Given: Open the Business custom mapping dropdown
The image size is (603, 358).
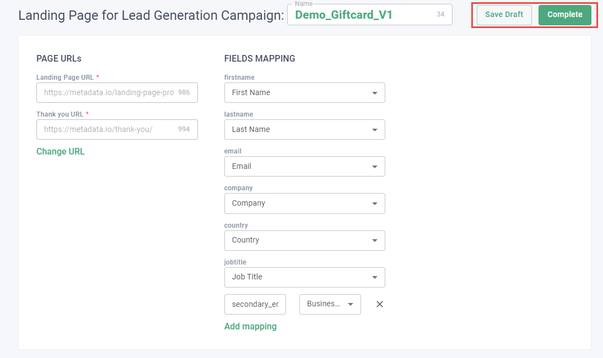Looking at the screenshot, I should point(330,304).
